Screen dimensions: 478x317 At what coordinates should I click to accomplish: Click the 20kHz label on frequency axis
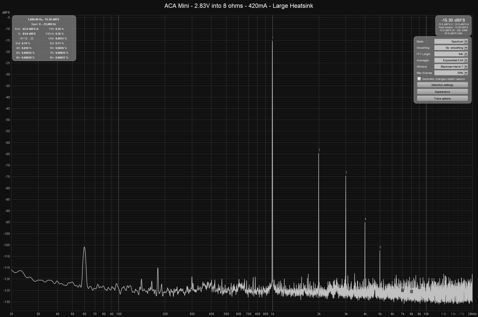point(472,314)
